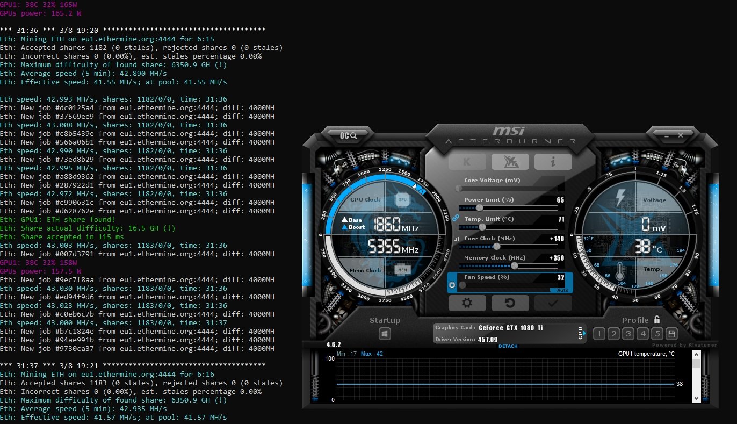The width and height of the screenshot is (737, 424).
Task: Click terminal line 'GPU1: 38C 32% 158W'
Action: 38,262
